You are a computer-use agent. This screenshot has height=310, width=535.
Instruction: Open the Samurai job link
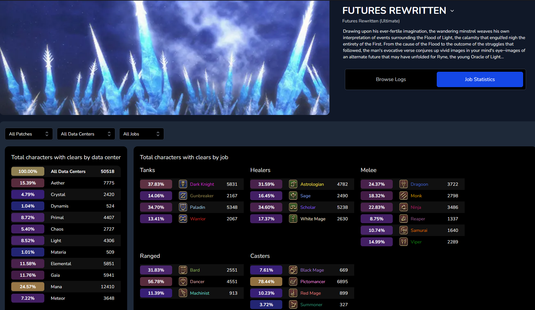[x=419, y=230]
